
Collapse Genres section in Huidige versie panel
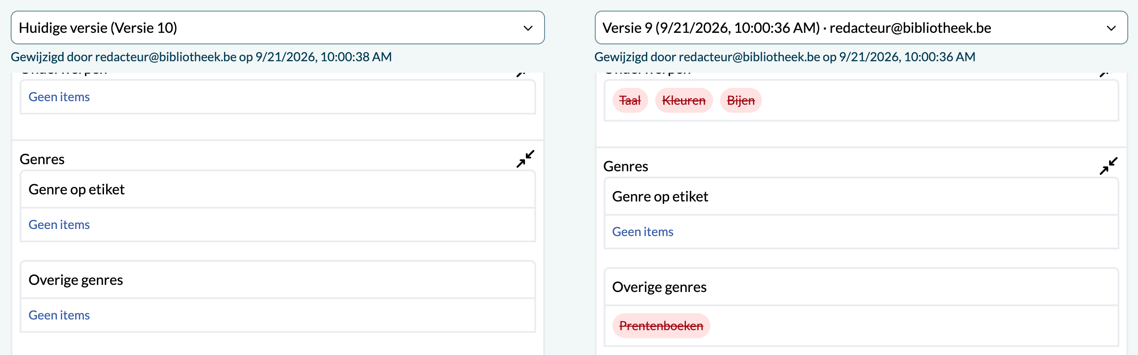pyautogui.click(x=525, y=159)
